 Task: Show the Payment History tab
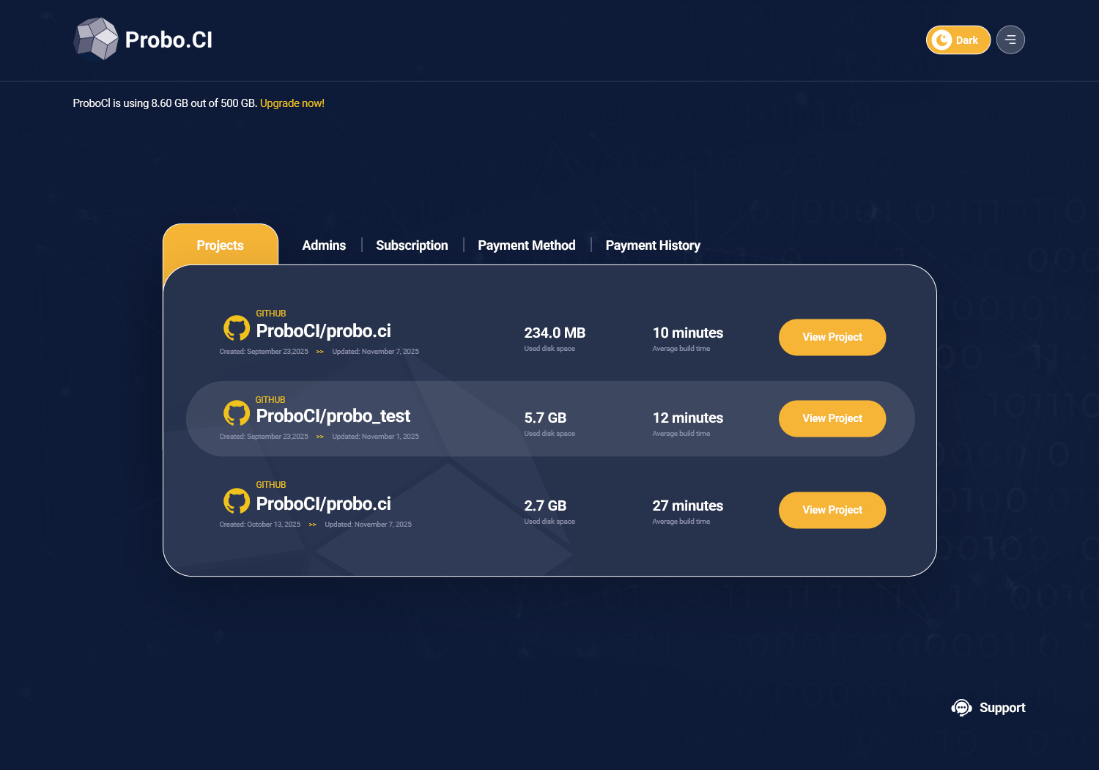653,245
